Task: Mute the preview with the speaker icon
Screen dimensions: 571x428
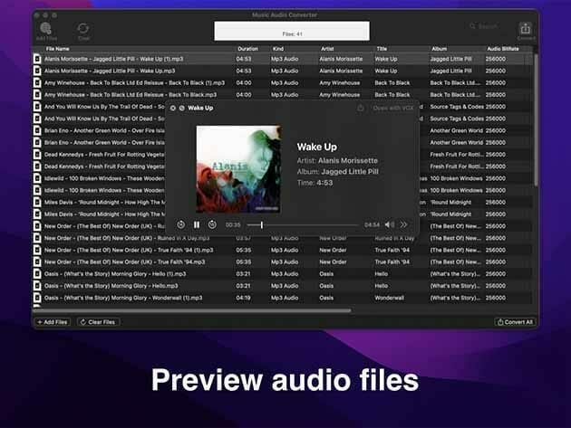Action: tap(389, 224)
